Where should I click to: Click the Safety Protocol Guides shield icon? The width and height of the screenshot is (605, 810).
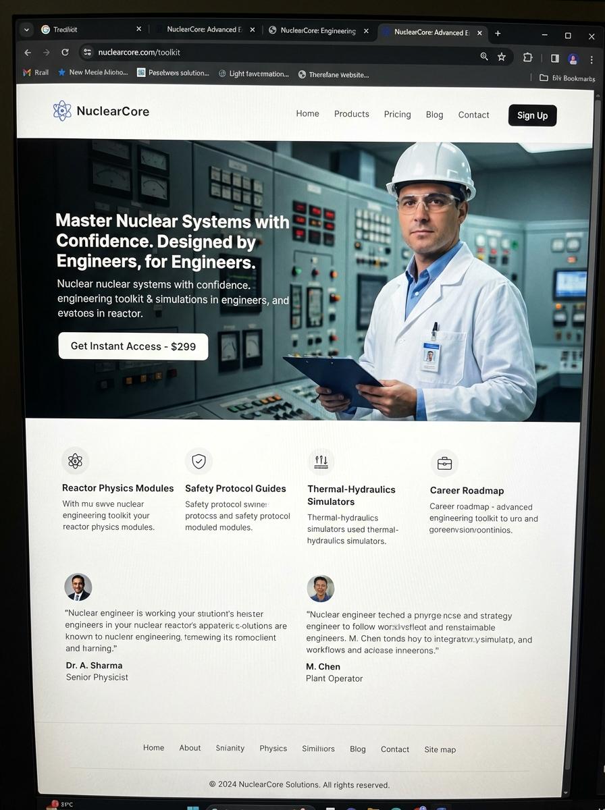(x=199, y=461)
